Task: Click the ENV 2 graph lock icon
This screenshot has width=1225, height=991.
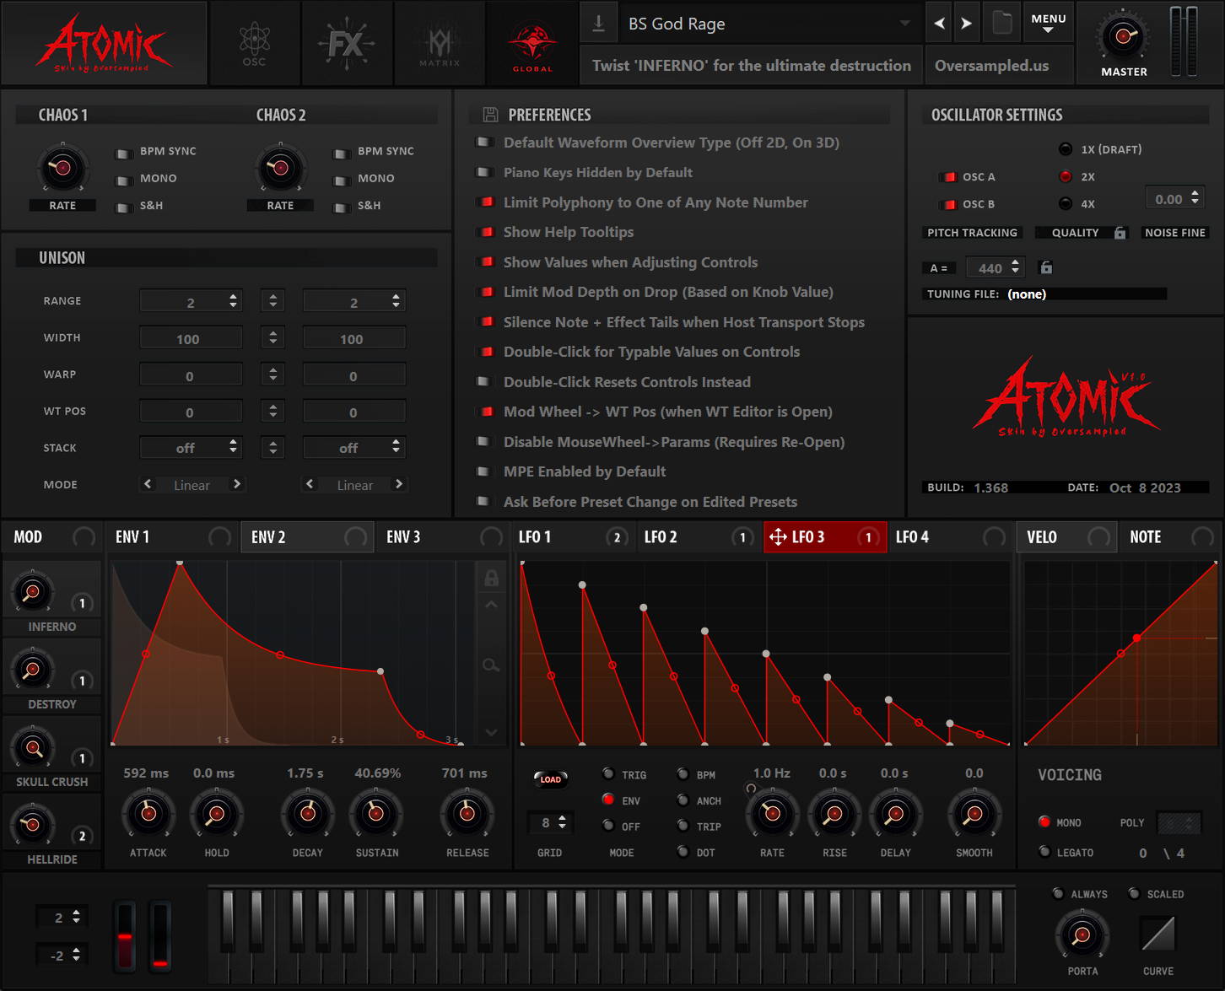Action: coord(491,578)
